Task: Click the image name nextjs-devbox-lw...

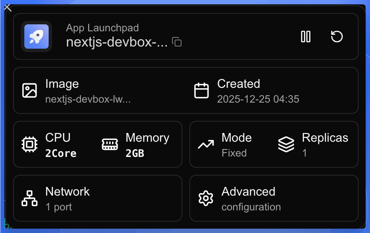Action: (x=88, y=99)
